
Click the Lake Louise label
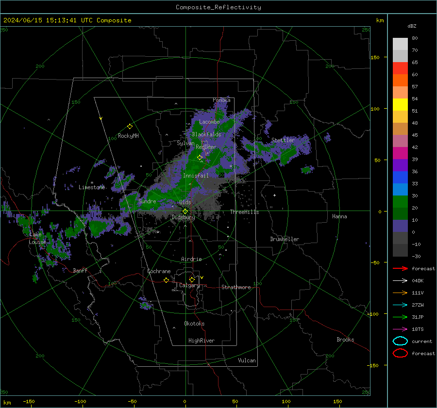(37, 238)
